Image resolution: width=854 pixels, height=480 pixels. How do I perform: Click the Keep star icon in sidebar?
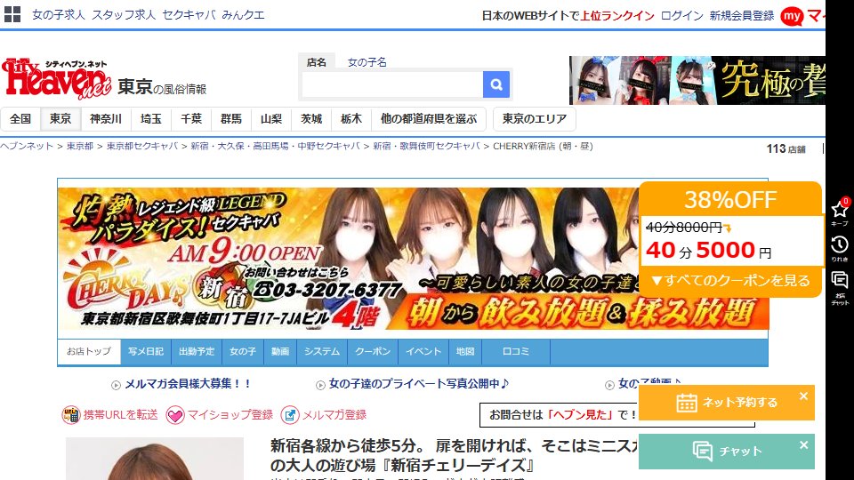(839, 209)
